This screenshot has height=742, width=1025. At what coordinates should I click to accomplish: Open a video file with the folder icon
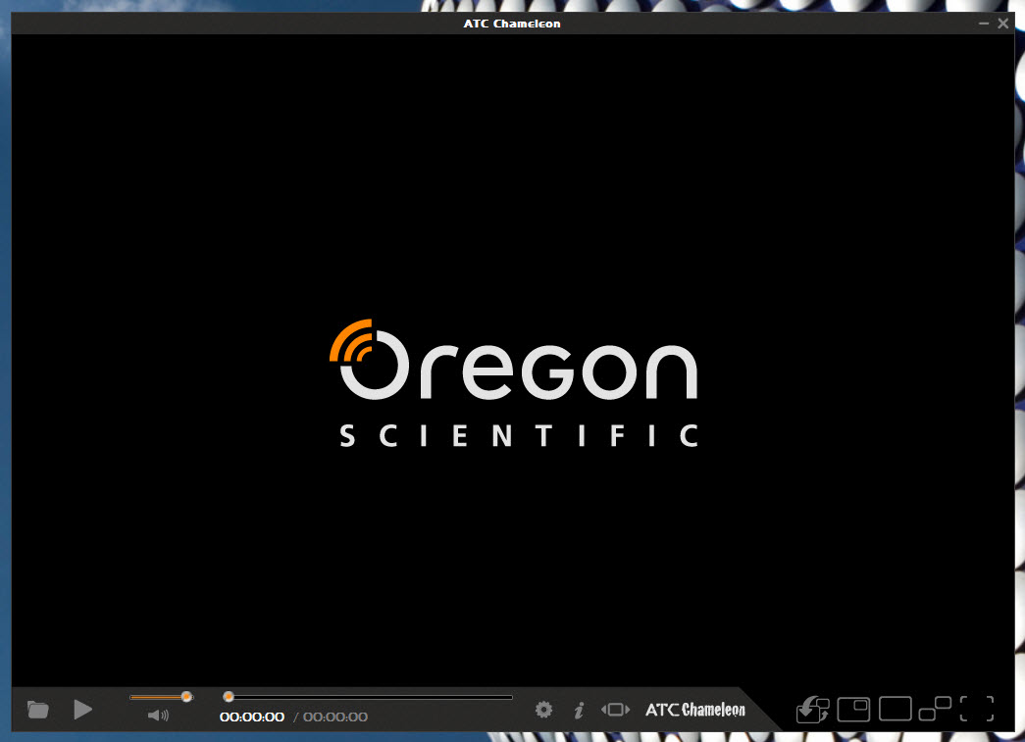[x=38, y=710]
